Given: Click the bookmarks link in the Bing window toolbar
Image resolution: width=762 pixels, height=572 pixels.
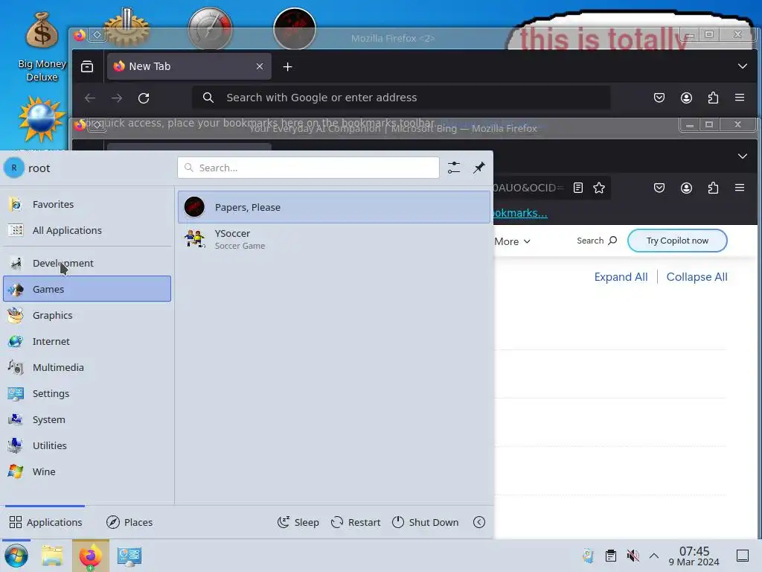Looking at the screenshot, I should 520,213.
